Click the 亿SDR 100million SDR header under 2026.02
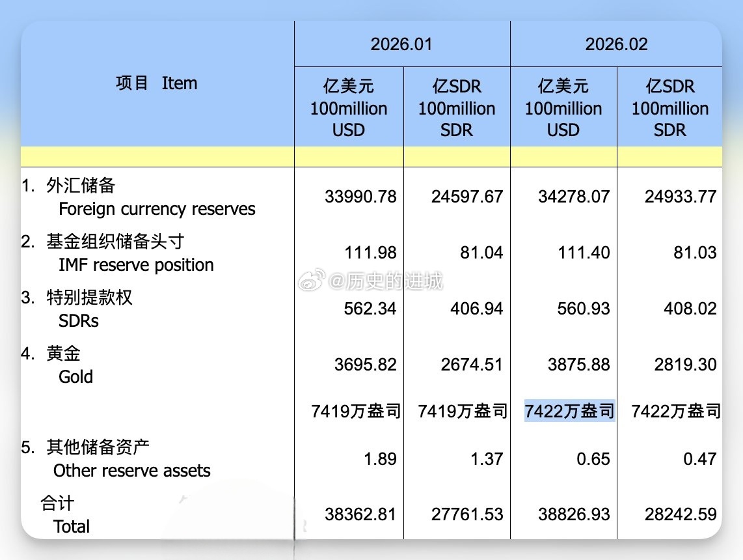 670,108
